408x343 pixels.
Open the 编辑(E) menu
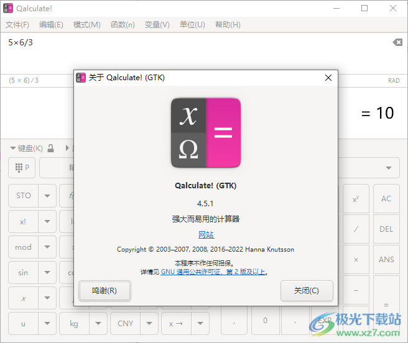51,25
